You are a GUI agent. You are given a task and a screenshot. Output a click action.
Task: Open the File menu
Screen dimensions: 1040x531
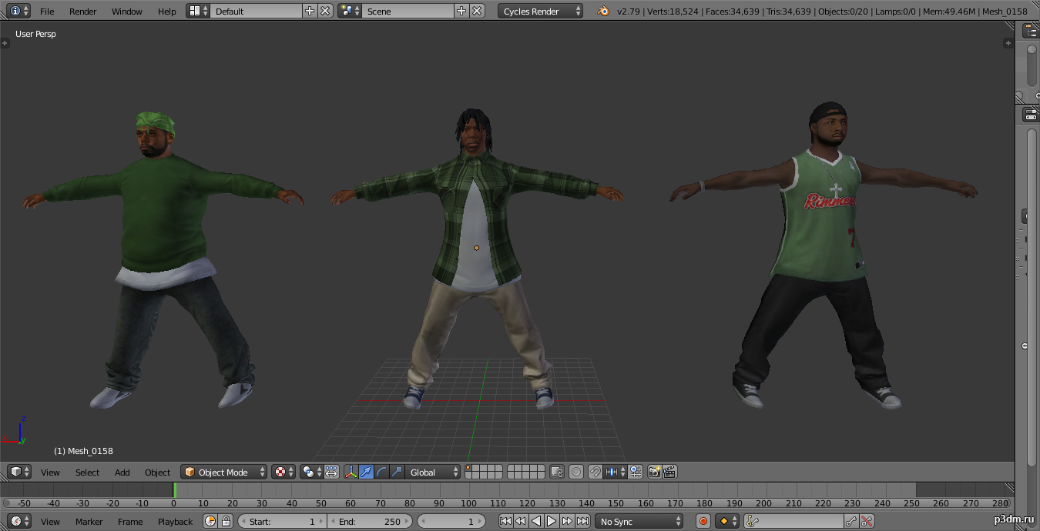47,12
